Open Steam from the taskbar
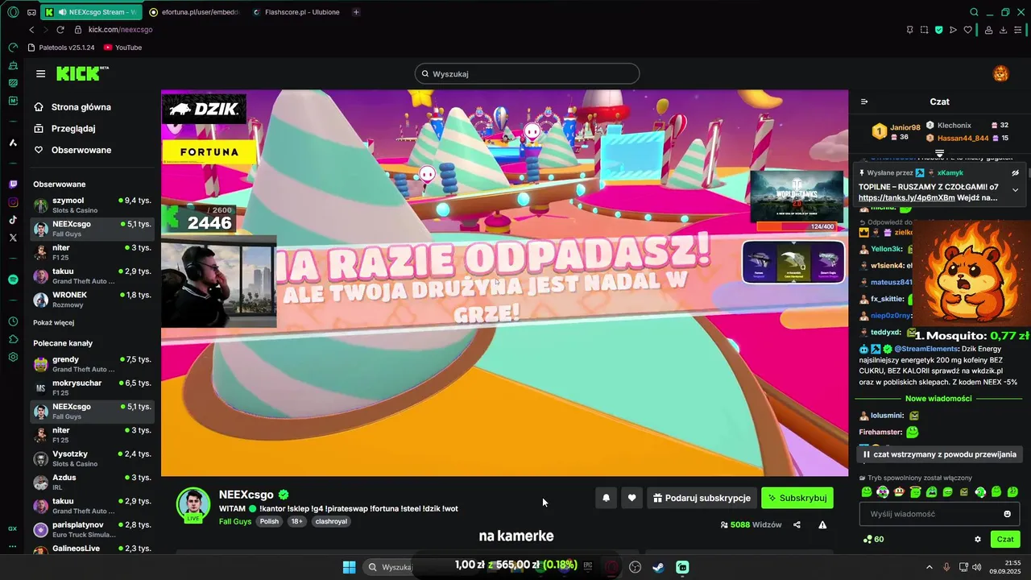 pos(658,567)
